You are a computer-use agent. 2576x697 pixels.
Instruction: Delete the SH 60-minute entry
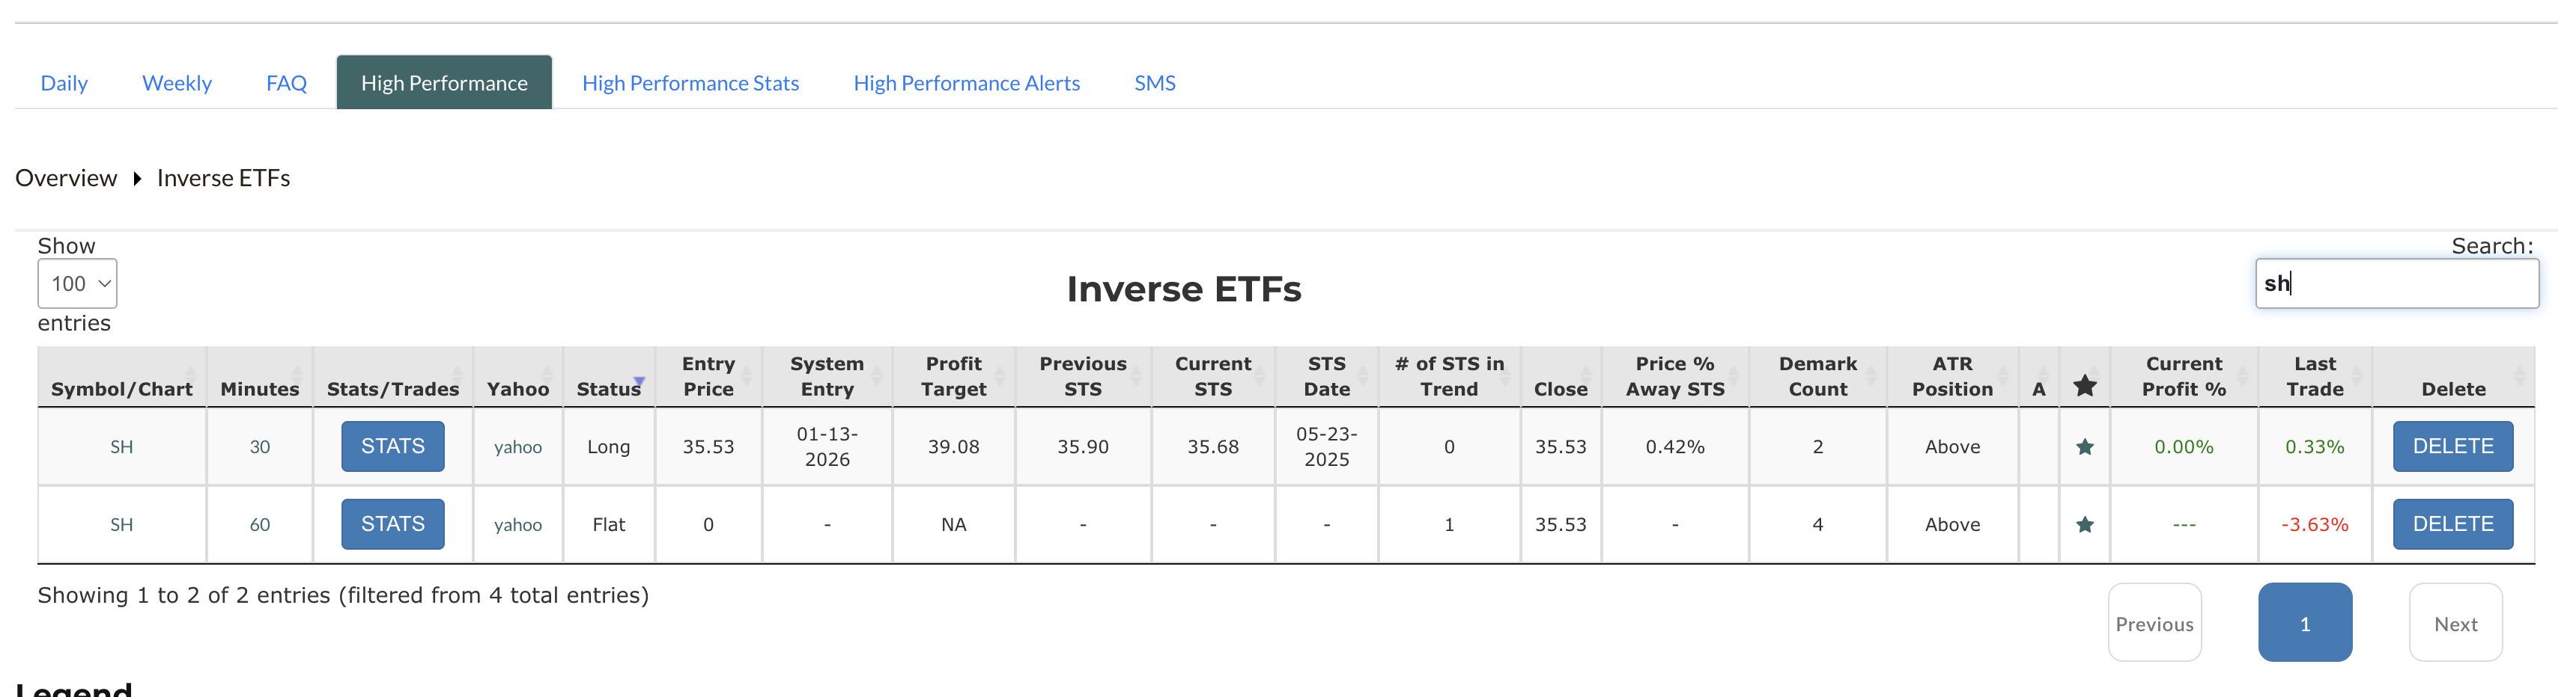coord(2452,524)
